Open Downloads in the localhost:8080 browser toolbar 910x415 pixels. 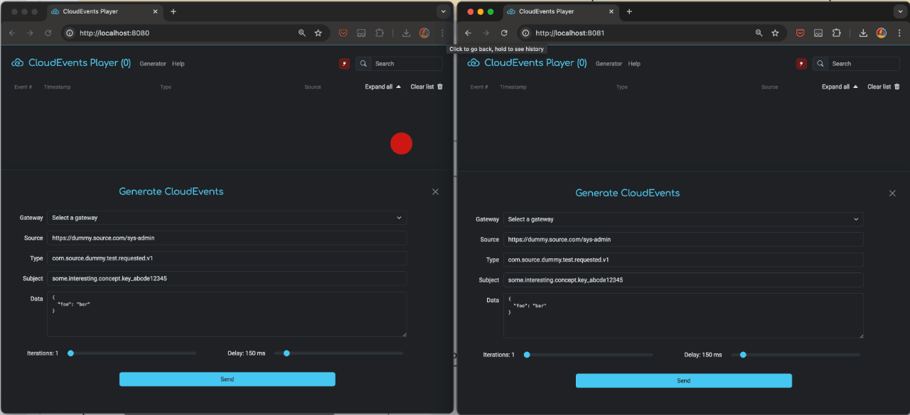coord(407,33)
